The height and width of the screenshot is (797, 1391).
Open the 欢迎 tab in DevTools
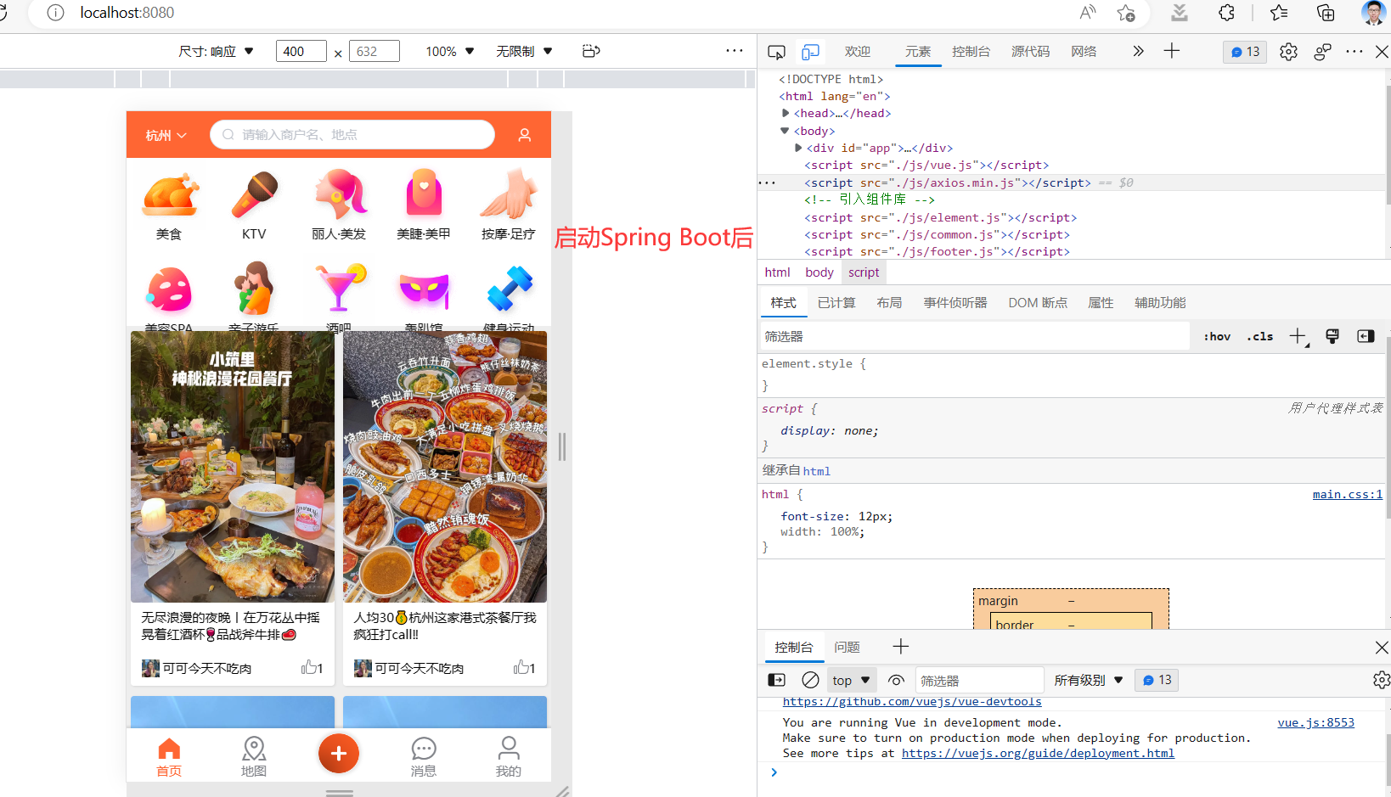coord(858,52)
